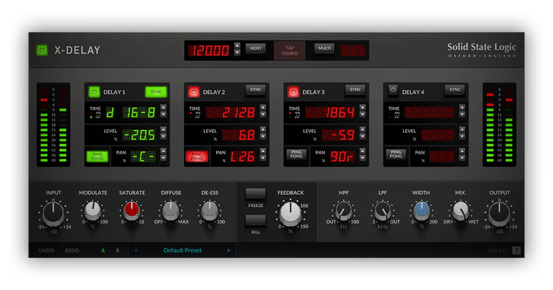Enable Ping Pong on Delay 4
The image size is (553, 290).
pos(396,154)
